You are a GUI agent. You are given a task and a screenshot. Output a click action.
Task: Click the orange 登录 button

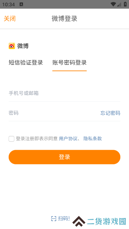tap(64, 157)
